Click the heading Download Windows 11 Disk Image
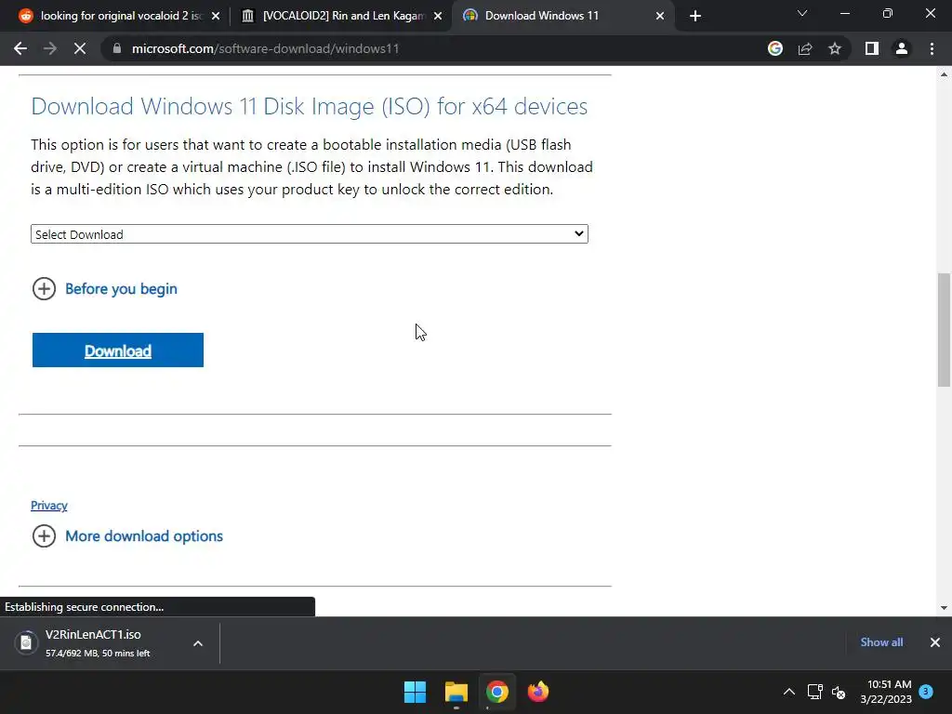 click(x=309, y=106)
